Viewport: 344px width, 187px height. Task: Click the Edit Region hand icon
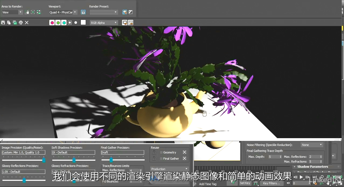[x=27, y=12]
